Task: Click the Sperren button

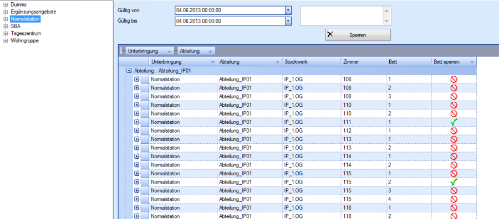Action: [x=358, y=35]
